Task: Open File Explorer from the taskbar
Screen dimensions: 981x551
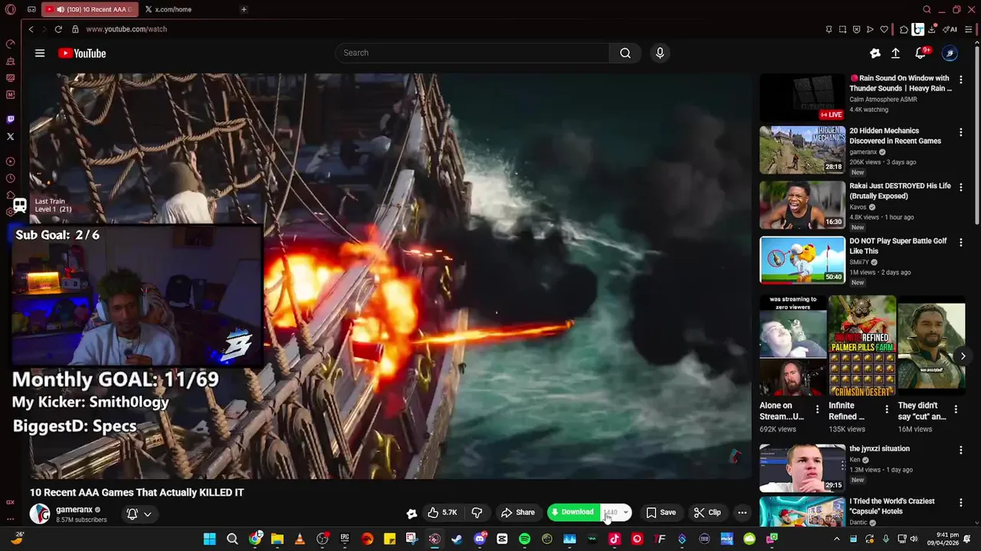Action: pos(277,539)
